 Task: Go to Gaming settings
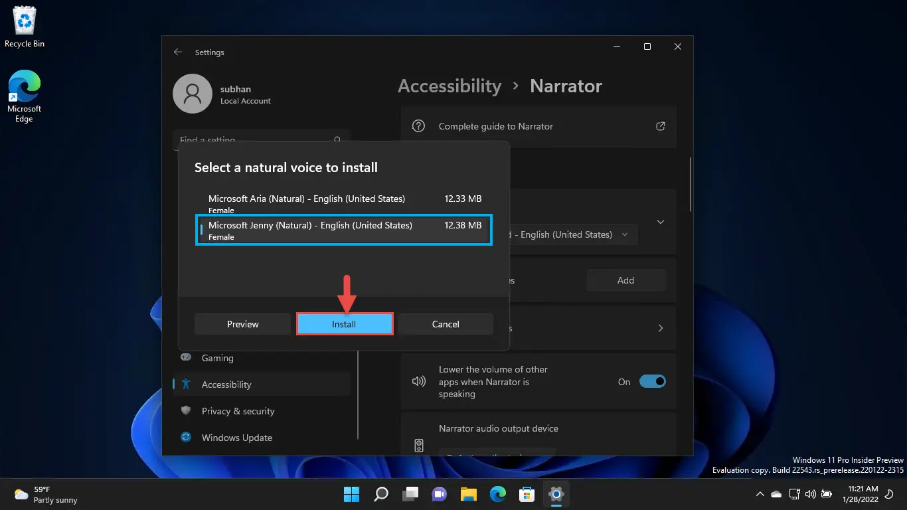click(262, 358)
